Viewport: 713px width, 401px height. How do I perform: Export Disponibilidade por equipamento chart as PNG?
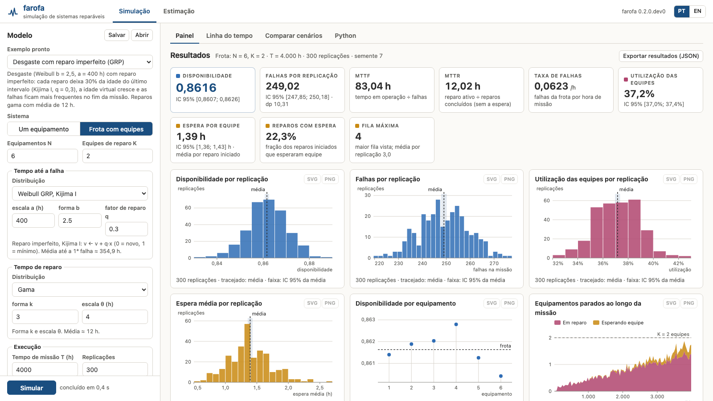pyautogui.click(x=509, y=303)
